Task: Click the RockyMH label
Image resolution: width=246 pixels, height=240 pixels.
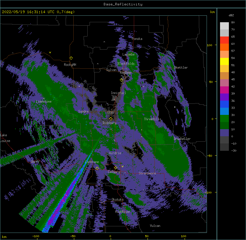Action: [x=70, y=65]
